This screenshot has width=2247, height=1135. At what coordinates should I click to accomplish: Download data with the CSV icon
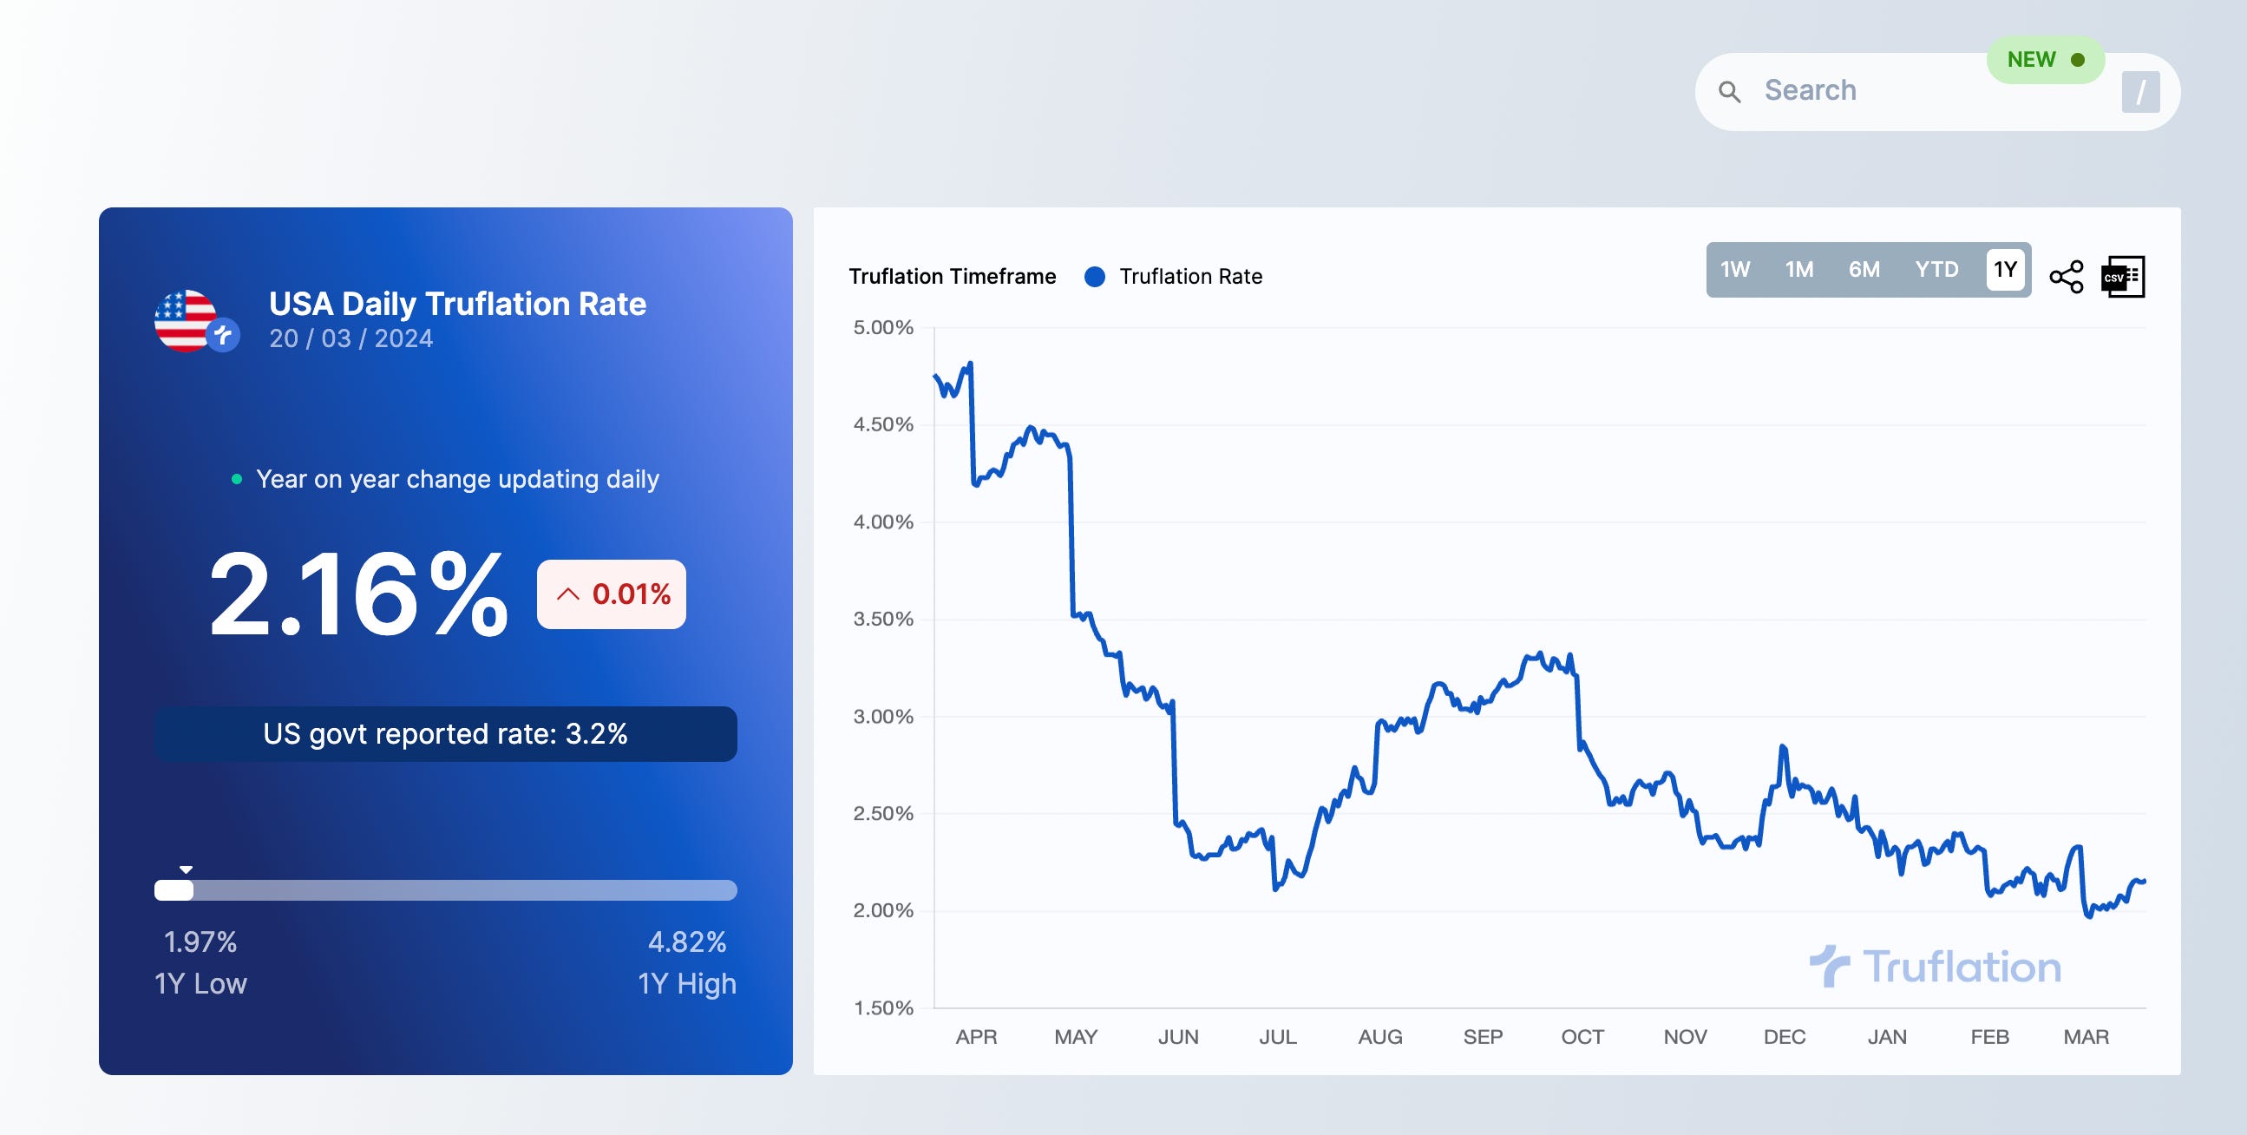(x=2123, y=277)
